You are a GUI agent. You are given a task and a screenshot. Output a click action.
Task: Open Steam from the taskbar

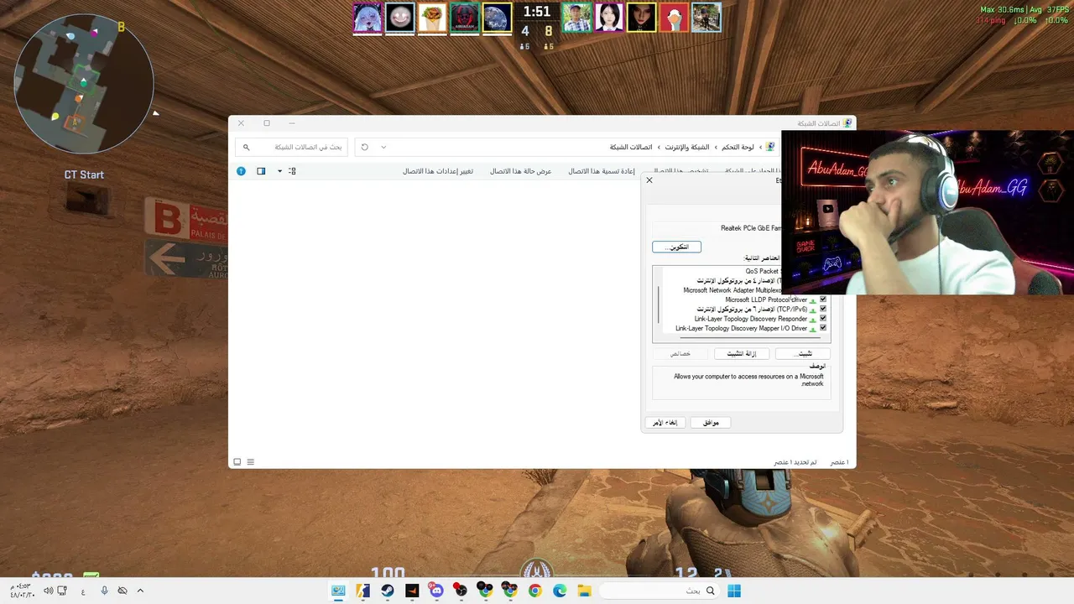point(387,591)
